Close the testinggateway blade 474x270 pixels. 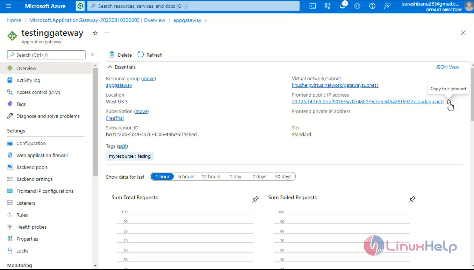tap(463, 33)
